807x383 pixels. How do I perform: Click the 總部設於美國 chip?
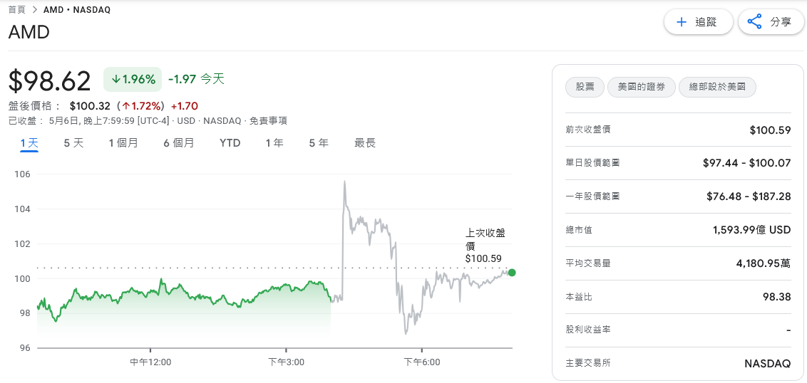point(717,87)
